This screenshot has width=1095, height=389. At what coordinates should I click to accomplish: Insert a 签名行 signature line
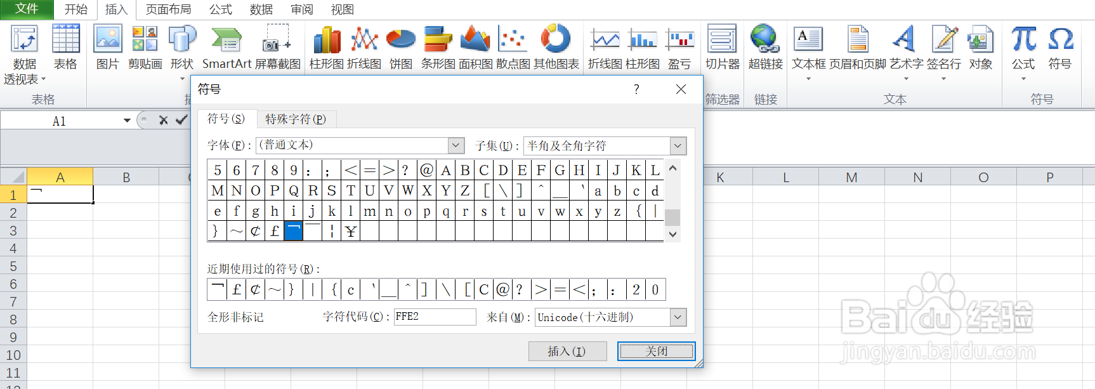944,39
